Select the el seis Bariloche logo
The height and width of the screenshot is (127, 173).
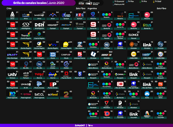coord(93,94)
